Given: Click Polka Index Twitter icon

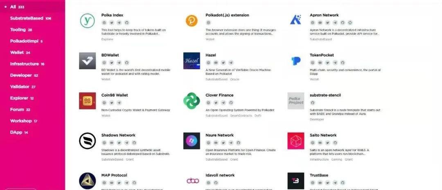Looking at the screenshot, I should point(111,23).
